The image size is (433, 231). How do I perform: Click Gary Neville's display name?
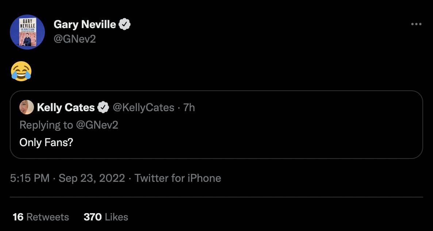coord(85,24)
